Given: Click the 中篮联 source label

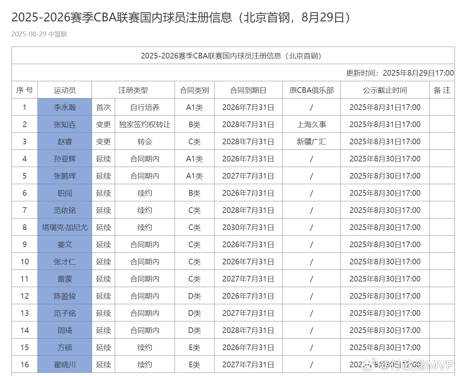Looking at the screenshot, I should pos(58,34).
